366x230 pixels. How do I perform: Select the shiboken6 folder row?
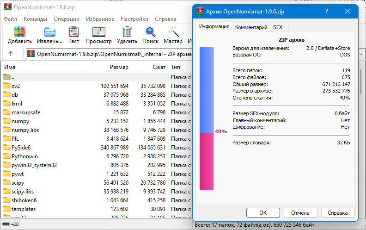(x=97, y=200)
